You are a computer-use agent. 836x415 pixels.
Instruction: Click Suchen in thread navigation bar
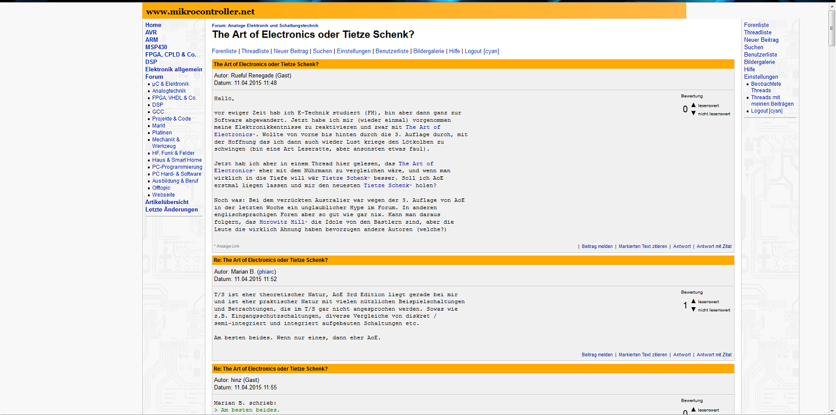click(323, 51)
